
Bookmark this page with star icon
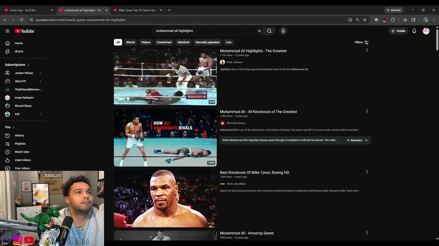[365, 20]
